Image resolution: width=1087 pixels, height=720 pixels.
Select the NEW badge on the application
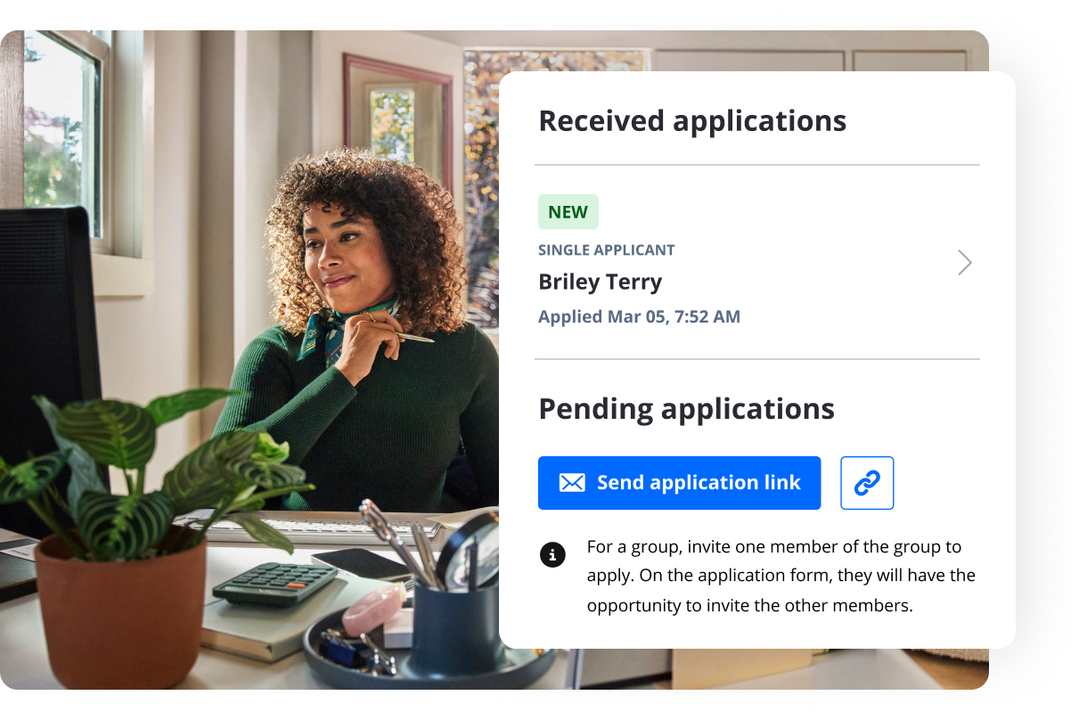click(x=568, y=212)
